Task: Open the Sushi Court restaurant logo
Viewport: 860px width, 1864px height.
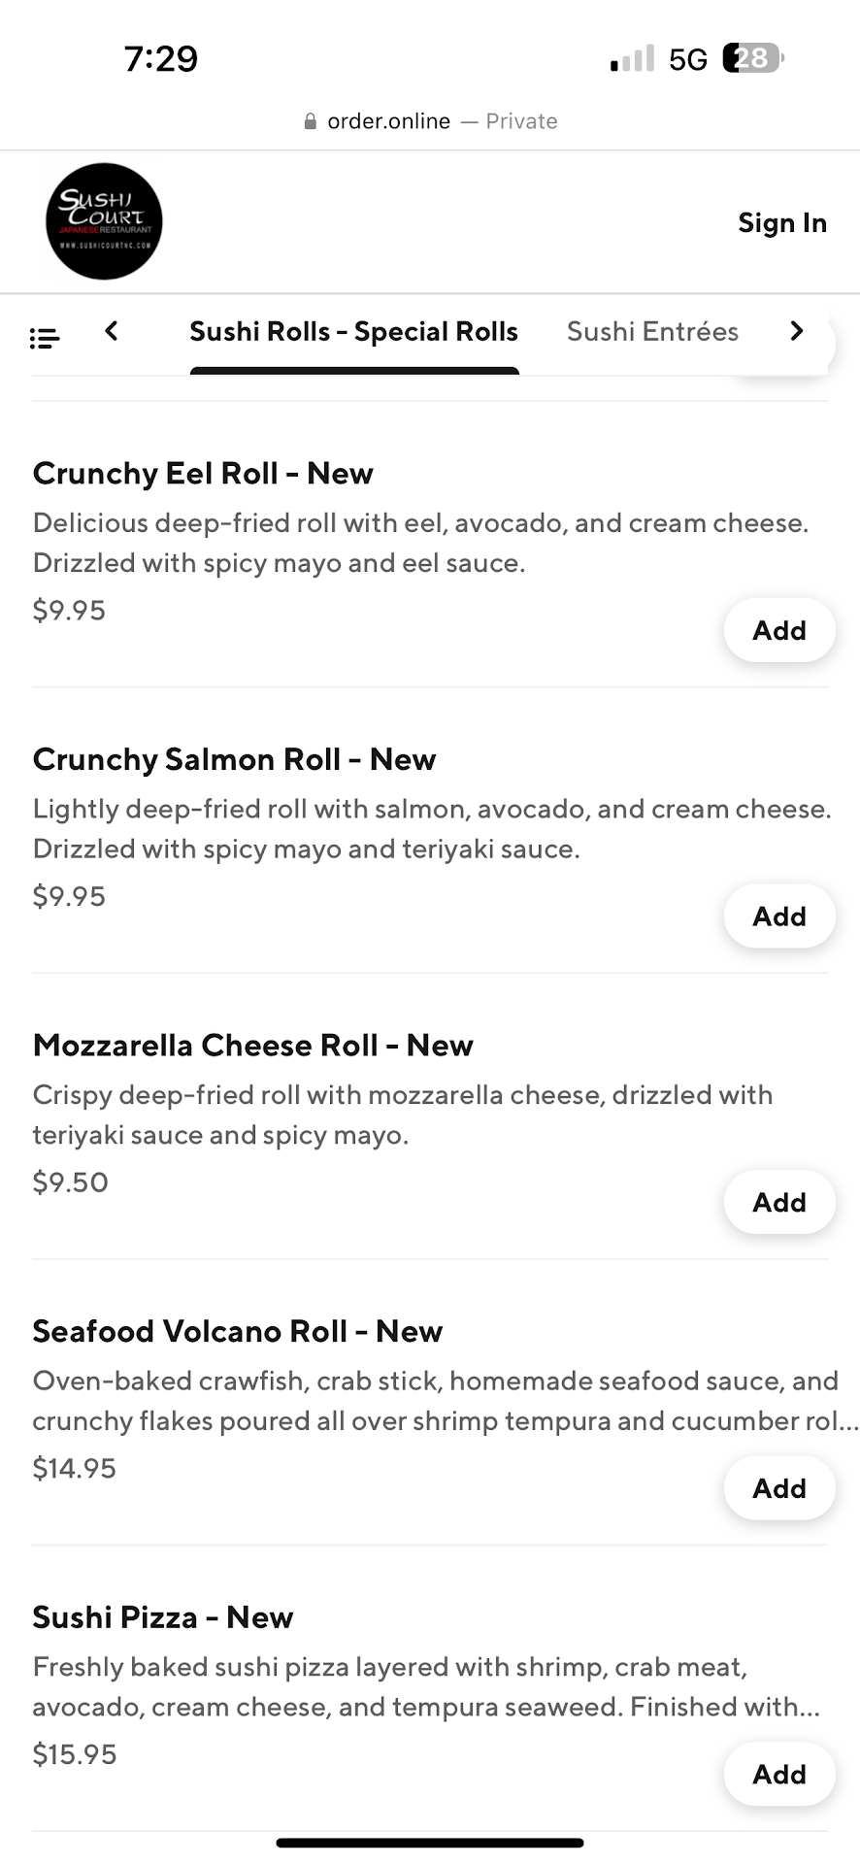Action: pyautogui.click(x=104, y=221)
